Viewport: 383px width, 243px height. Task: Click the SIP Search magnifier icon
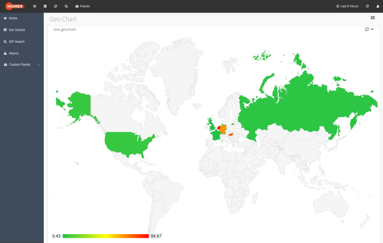tap(5, 42)
